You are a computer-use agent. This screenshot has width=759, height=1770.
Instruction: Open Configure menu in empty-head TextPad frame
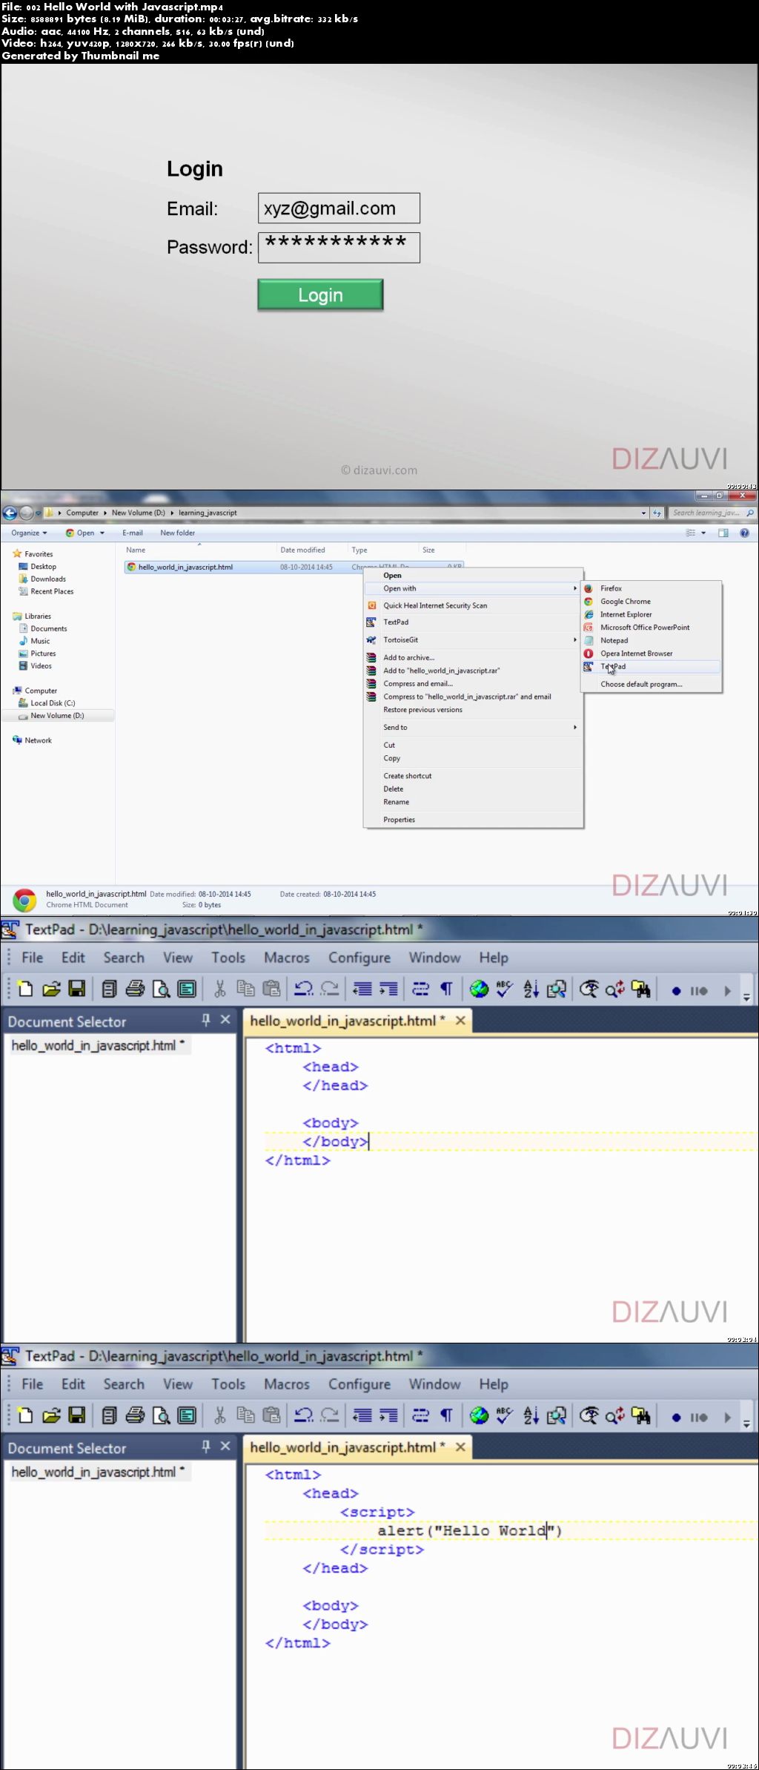pyautogui.click(x=359, y=958)
